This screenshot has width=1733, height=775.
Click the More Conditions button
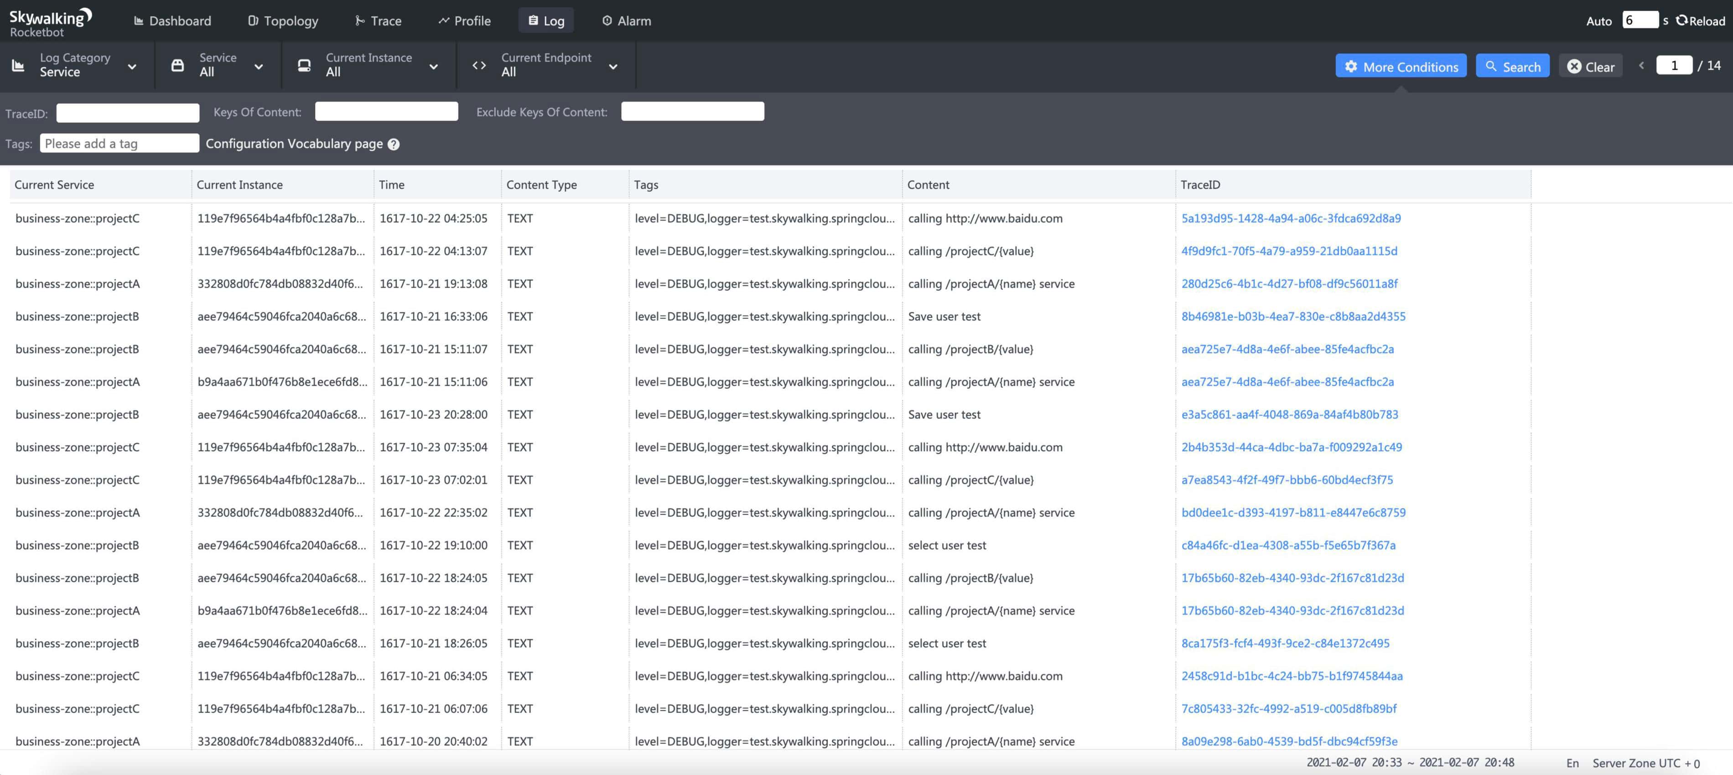pyautogui.click(x=1401, y=66)
